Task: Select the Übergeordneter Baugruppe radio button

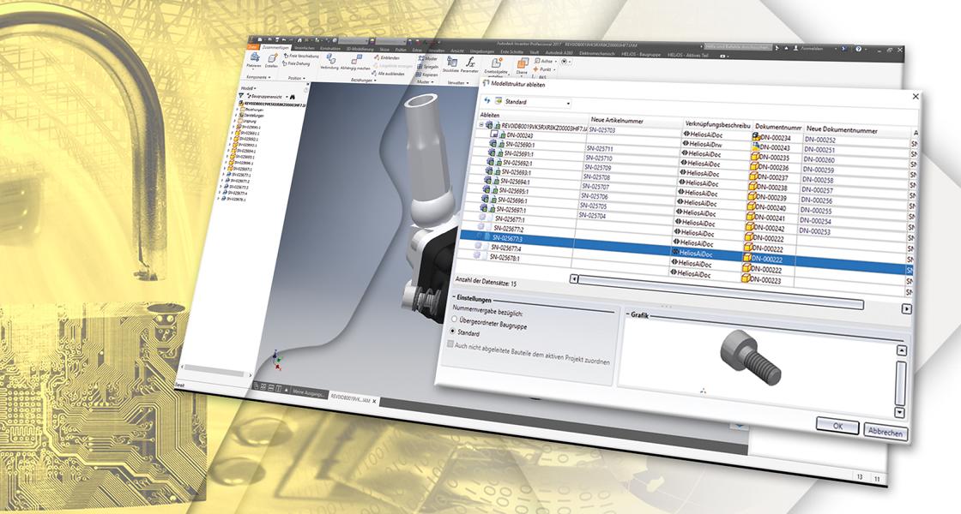Action: pos(455,319)
